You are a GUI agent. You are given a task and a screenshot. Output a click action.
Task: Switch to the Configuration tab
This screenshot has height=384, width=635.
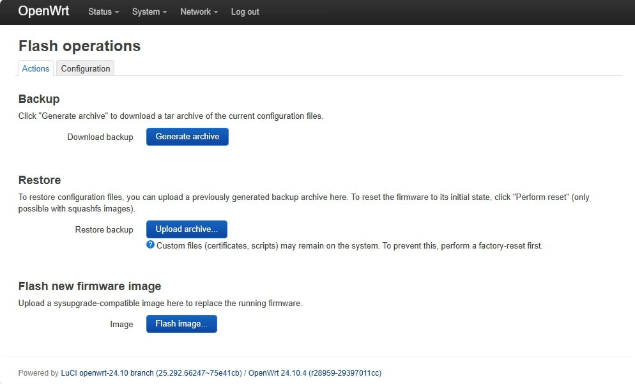pyautogui.click(x=86, y=68)
